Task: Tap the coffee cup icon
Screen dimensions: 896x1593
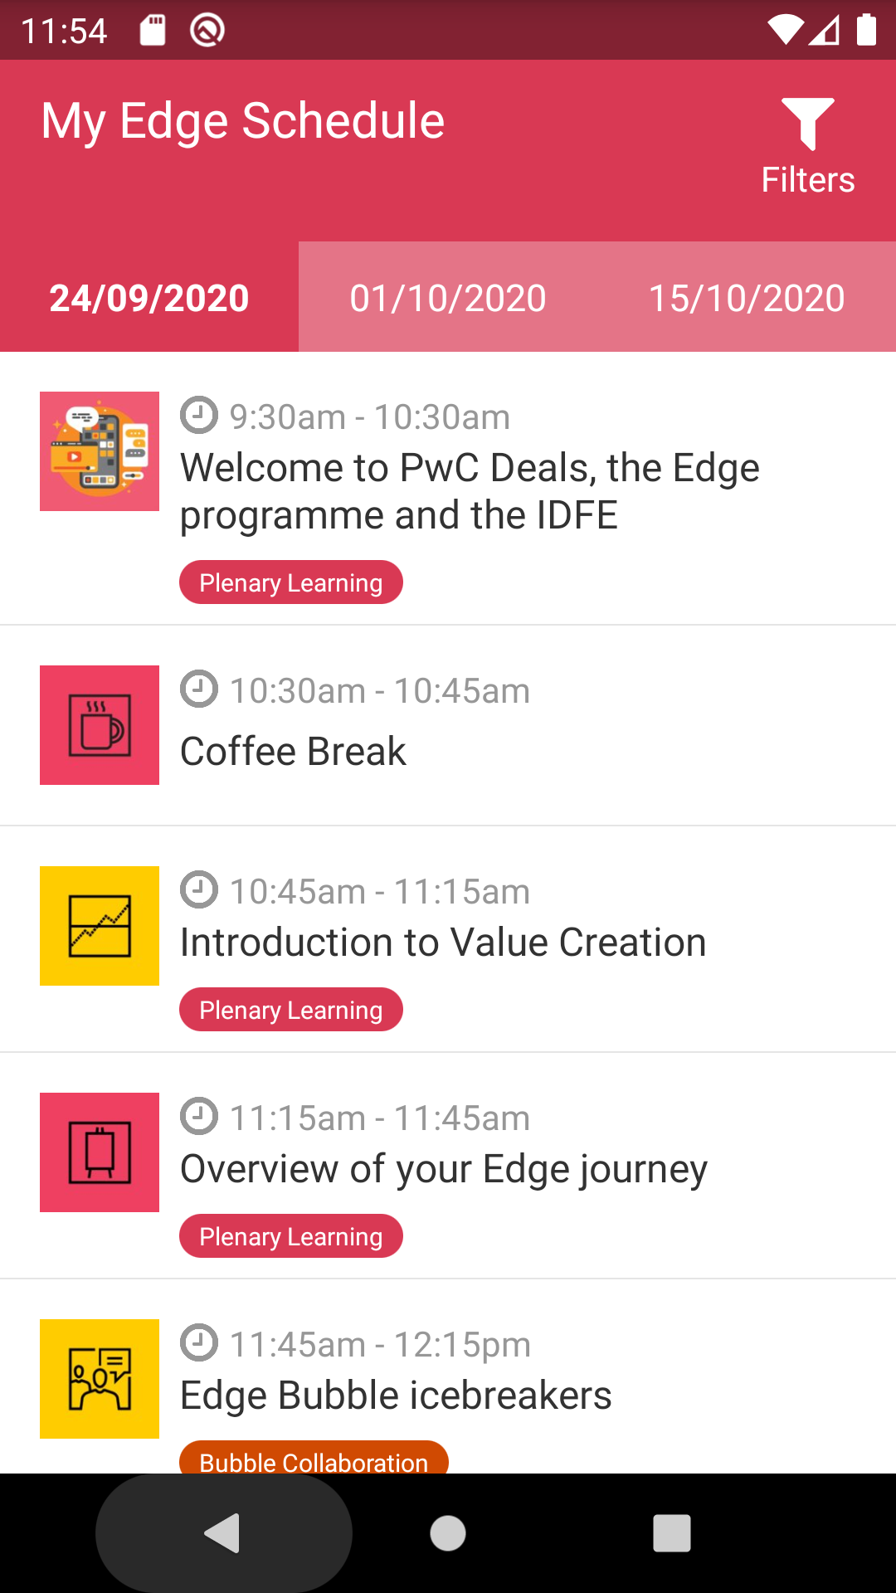Action: 100,725
